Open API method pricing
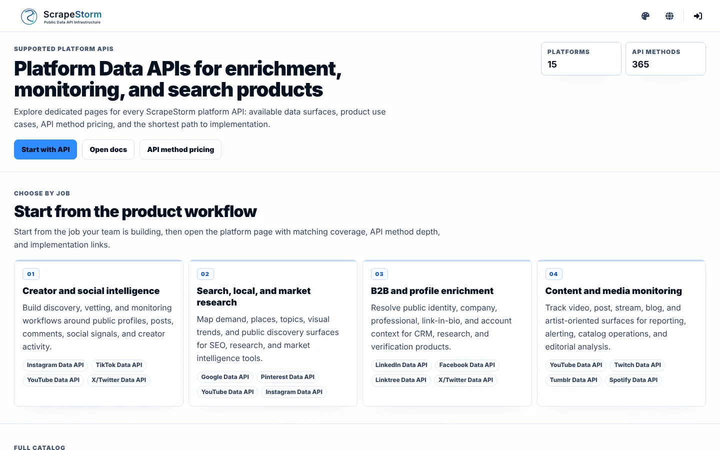Image resolution: width=720 pixels, height=450 pixels. (x=180, y=149)
